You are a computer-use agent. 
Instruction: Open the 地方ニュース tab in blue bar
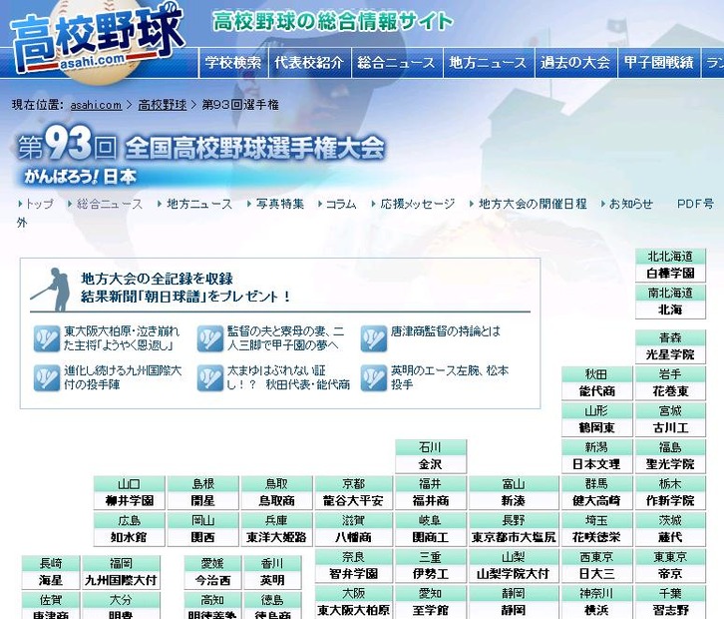[x=488, y=63]
